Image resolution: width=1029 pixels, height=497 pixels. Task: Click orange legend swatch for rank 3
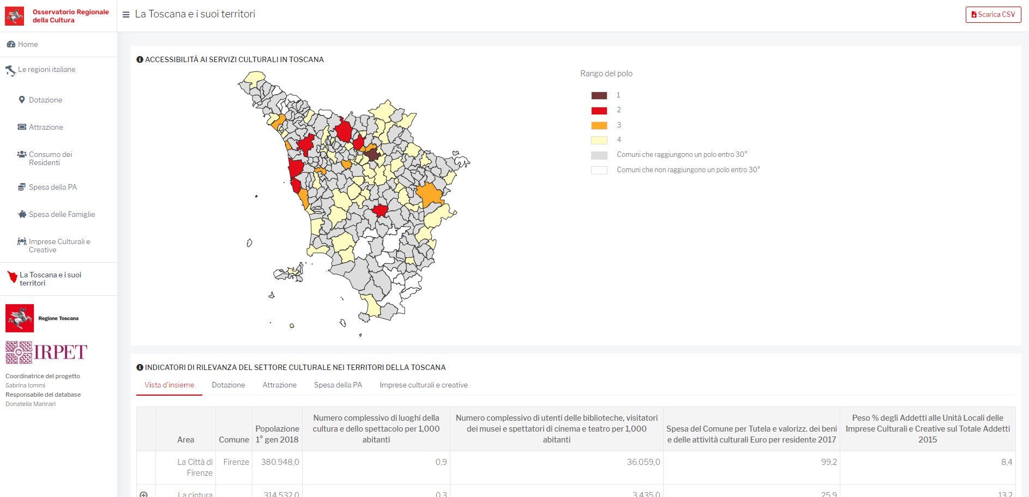click(x=599, y=125)
